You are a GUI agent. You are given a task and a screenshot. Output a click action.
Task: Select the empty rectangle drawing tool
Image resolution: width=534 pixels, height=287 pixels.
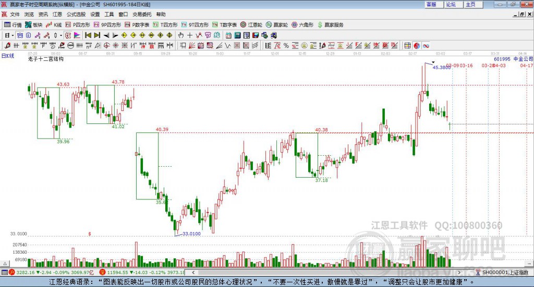(183, 45)
